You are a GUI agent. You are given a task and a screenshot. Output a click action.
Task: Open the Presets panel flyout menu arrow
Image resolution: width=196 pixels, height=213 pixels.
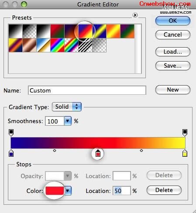click(x=135, y=15)
